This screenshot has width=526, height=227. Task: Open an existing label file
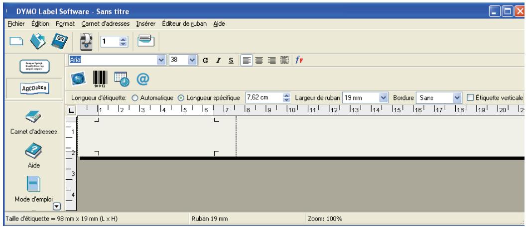(x=37, y=41)
